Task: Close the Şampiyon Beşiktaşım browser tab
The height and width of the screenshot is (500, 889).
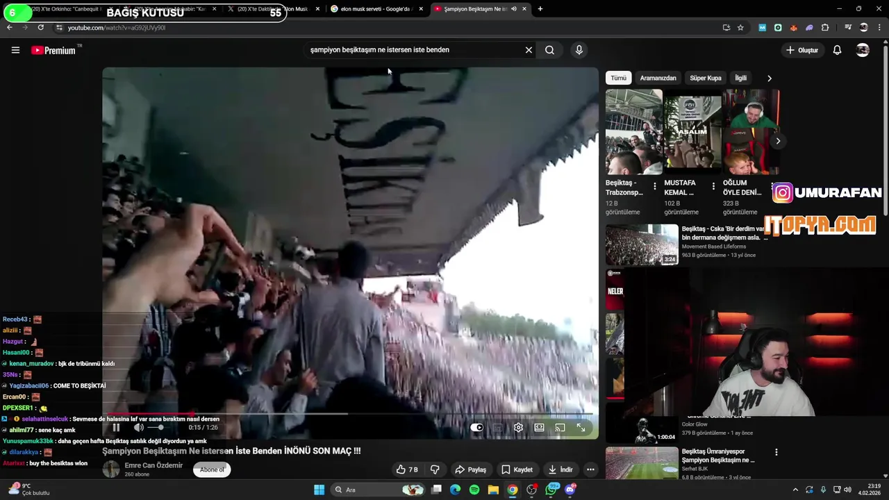Action: [x=524, y=9]
